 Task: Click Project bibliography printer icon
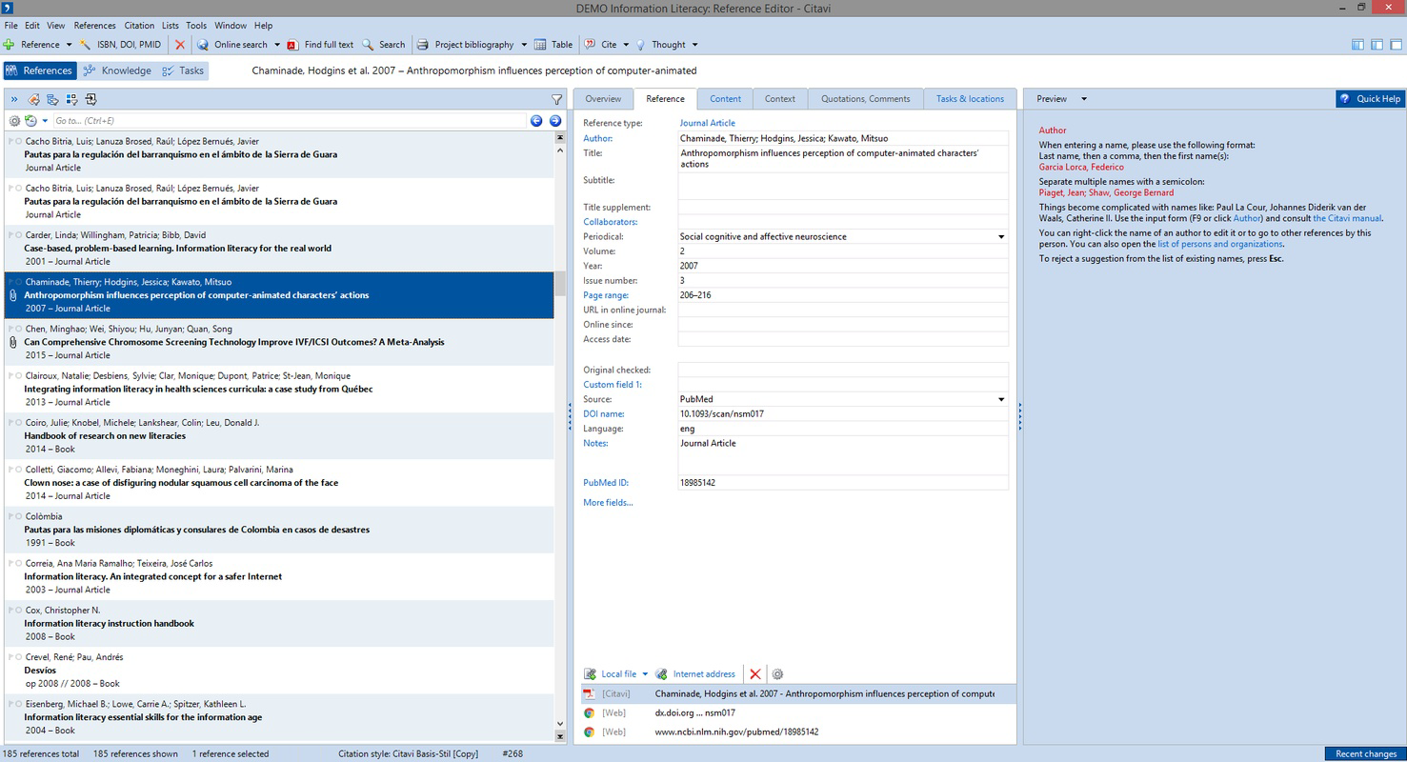pos(423,45)
